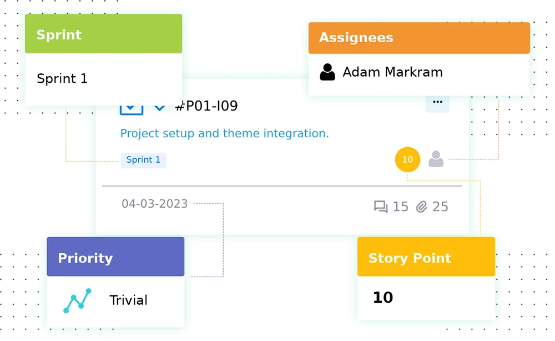This screenshot has width=555, height=341.
Task: Click the comments icon next to 15
Action: pos(381,207)
